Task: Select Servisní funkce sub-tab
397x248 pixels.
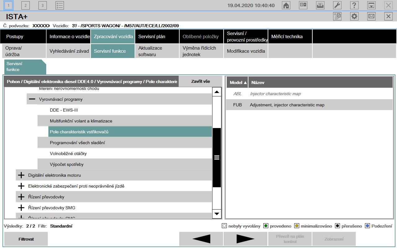Action: pyautogui.click(x=113, y=51)
